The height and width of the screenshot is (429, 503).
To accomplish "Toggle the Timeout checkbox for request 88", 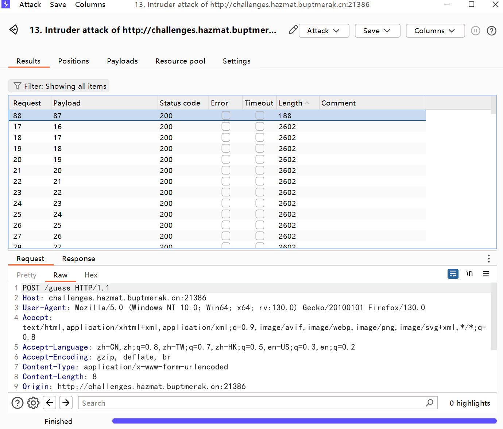I will point(260,115).
